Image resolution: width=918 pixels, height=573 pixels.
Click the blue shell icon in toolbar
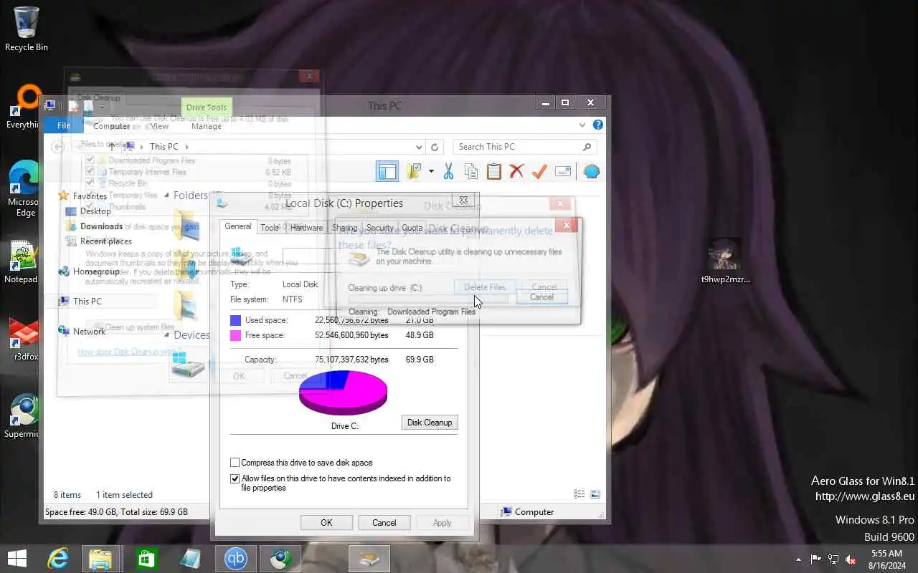point(591,171)
